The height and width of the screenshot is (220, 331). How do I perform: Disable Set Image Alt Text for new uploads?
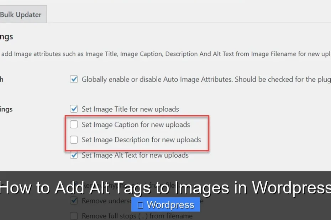(74, 155)
